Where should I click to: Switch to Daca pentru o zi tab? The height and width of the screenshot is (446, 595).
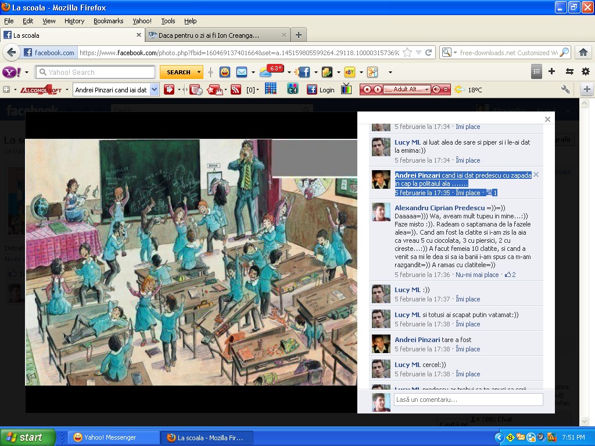218,35
